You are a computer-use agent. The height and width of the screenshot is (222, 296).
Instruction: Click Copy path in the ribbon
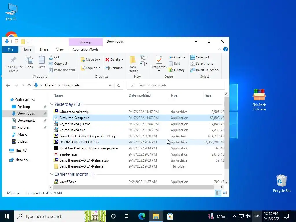[59, 64]
